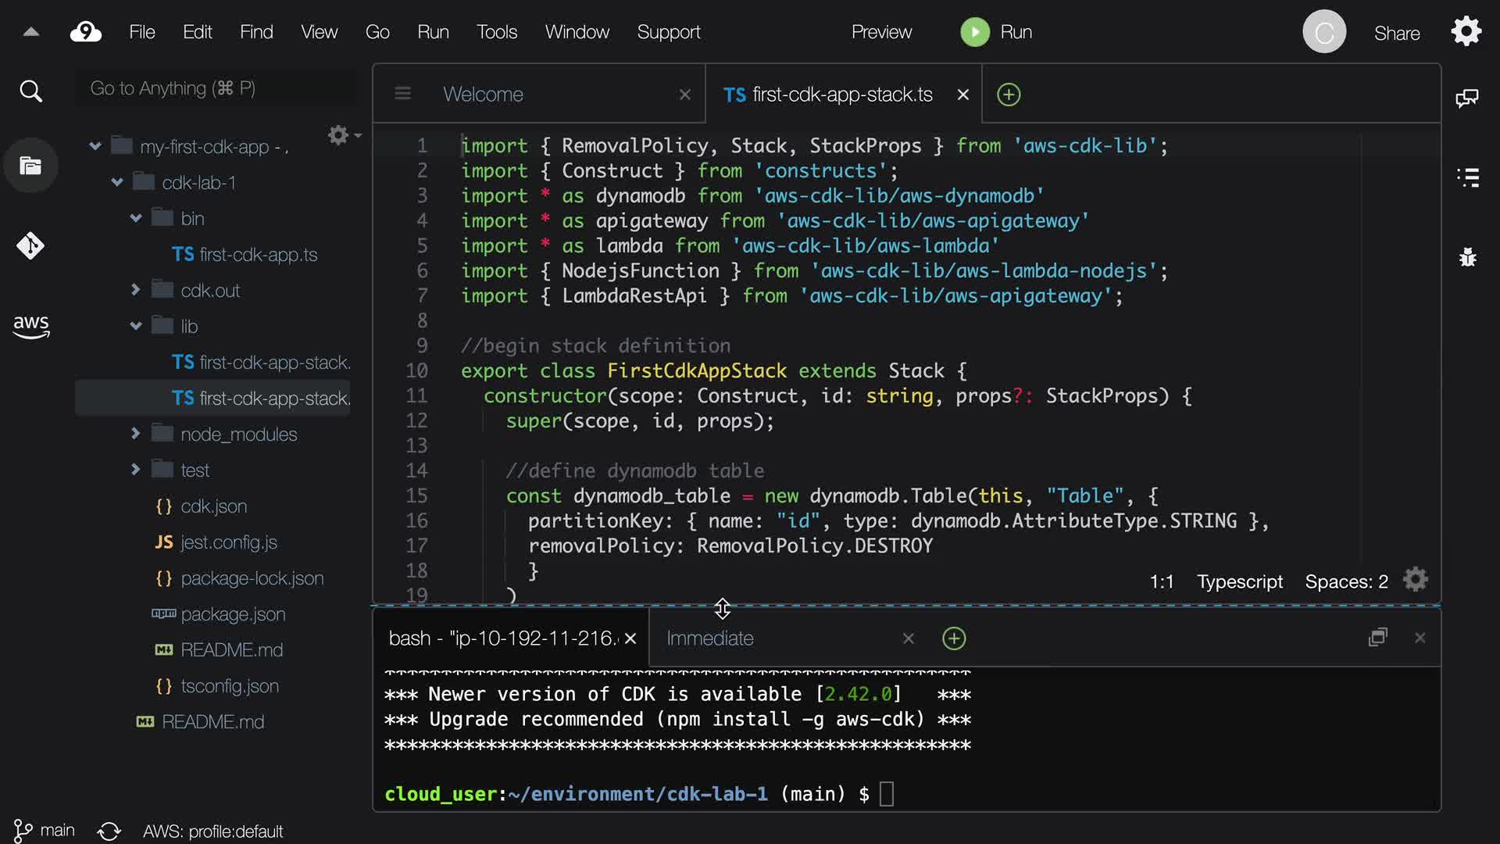This screenshot has height=844, width=1500.
Task: Open the search panel magnifier icon
Action: tap(30, 91)
